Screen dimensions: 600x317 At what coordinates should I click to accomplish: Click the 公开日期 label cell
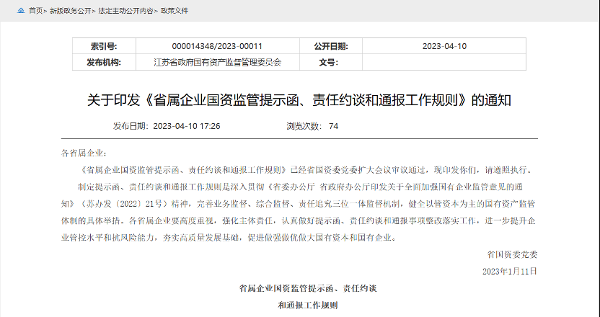330,47
